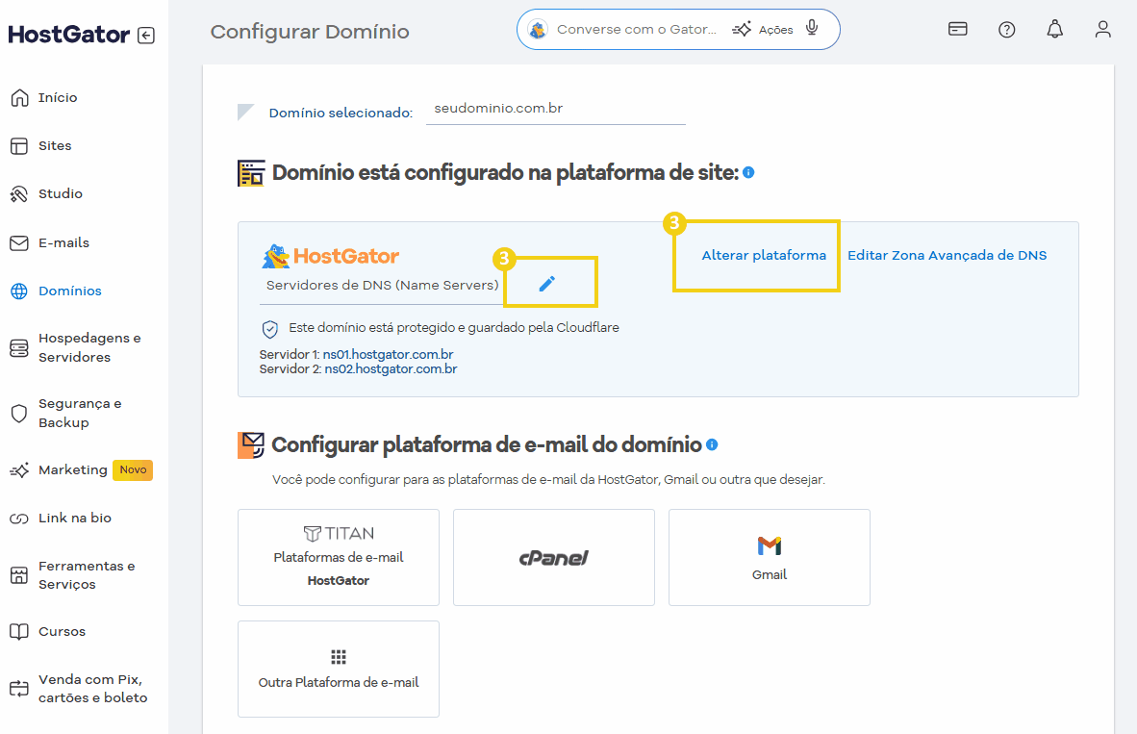The image size is (1137, 734).
Task: Open the selected domain seudominio.com.br field
Action: tap(555, 109)
